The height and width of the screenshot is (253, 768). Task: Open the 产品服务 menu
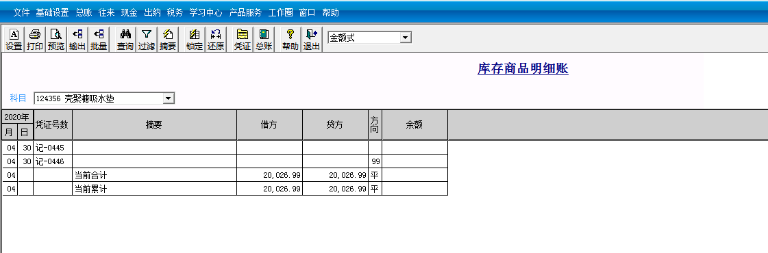pyautogui.click(x=245, y=13)
